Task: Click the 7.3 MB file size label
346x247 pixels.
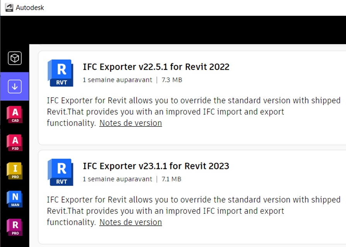Action: tap(172, 80)
